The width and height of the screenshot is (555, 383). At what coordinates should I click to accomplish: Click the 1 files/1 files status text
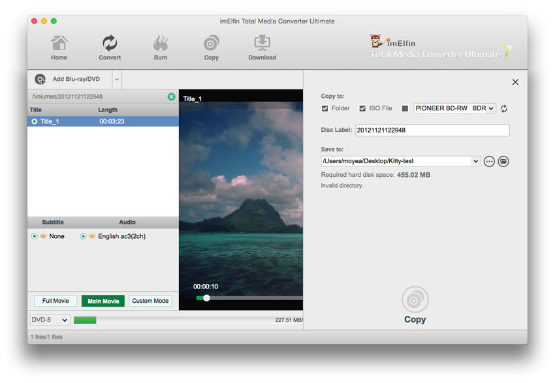tap(46, 337)
